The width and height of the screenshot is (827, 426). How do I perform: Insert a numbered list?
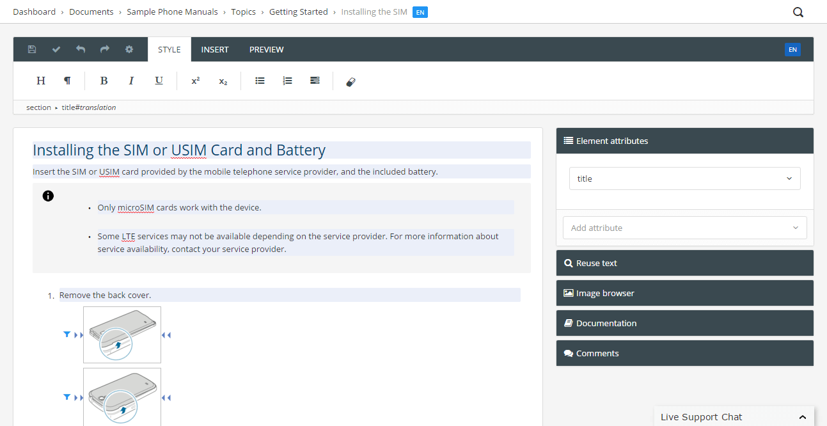287,81
